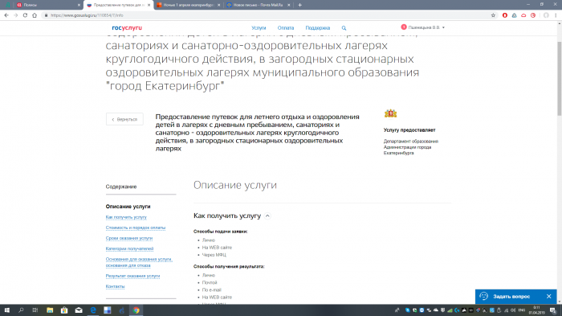Close the Задать вопрос chat widget
Screen dimensions: 562x316
pos(548,296)
